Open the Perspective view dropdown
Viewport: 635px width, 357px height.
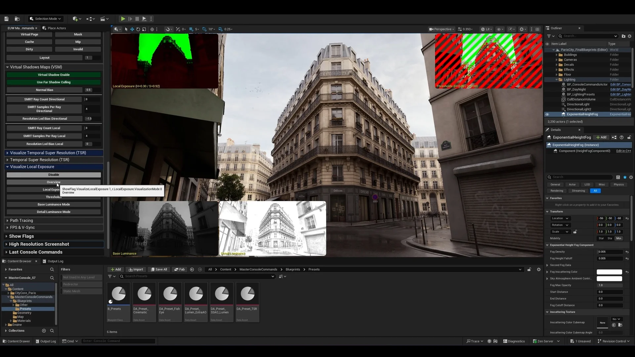click(442, 29)
